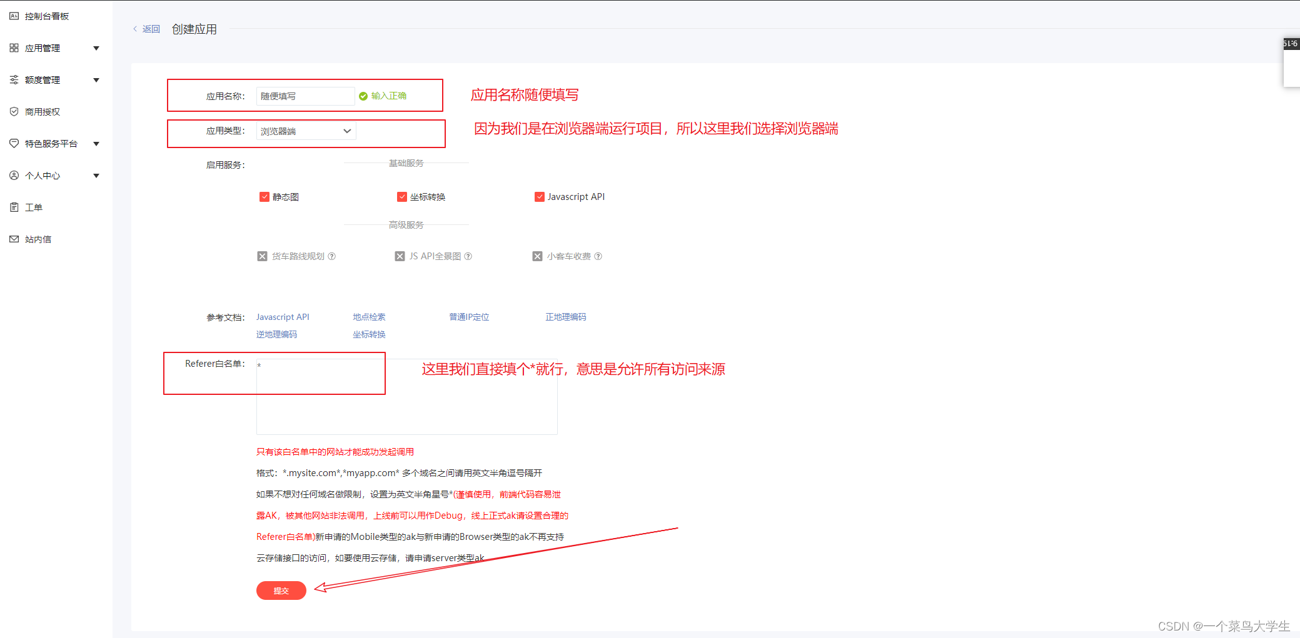The width and height of the screenshot is (1300, 638).
Task: Click the 工单 clipboard icon
Action: point(14,207)
